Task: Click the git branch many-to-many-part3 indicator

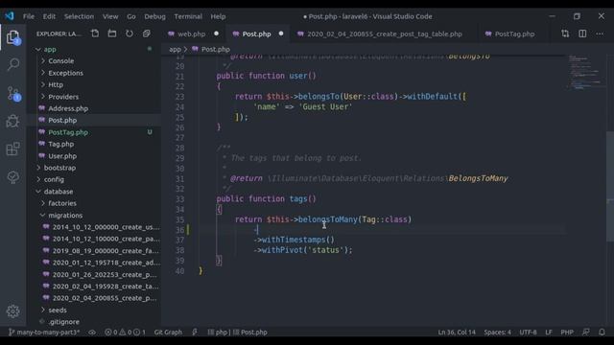Action: 44,333
